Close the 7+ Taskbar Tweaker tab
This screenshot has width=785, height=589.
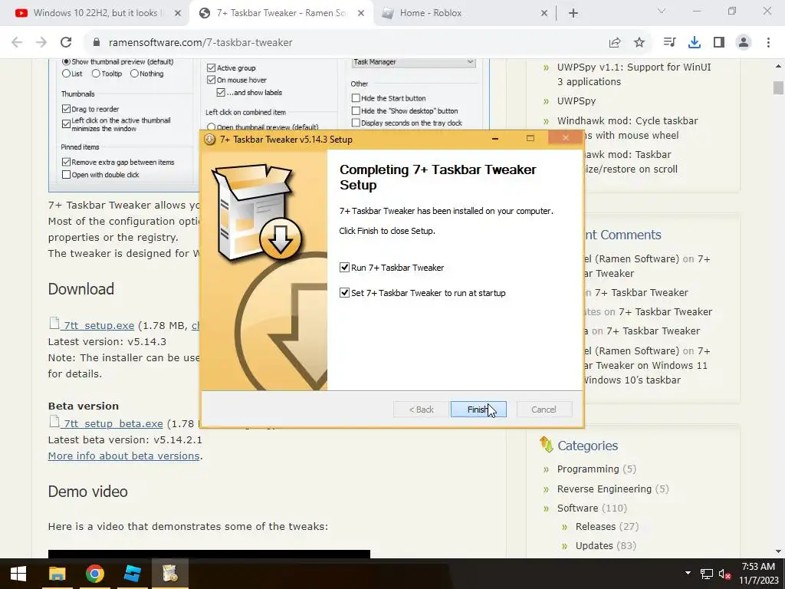pos(360,14)
